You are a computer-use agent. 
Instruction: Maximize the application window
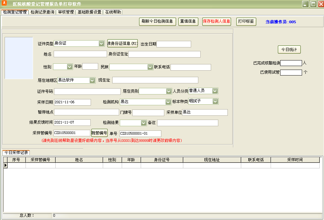313,4
